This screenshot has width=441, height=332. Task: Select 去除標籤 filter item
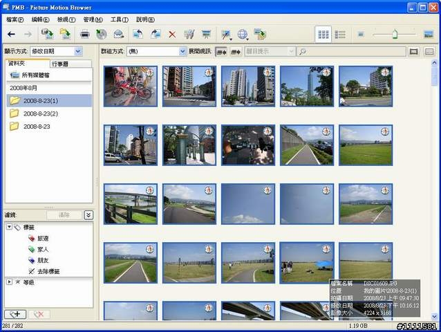[x=44, y=271]
